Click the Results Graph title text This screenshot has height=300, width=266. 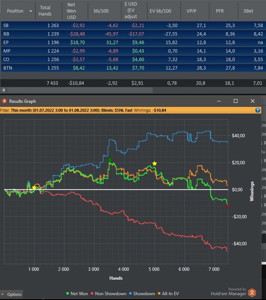click(22, 101)
